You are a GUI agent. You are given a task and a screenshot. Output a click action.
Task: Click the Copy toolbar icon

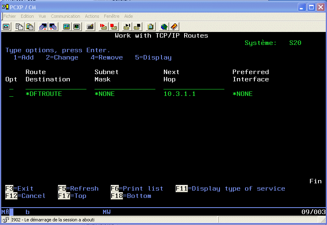[19, 27]
